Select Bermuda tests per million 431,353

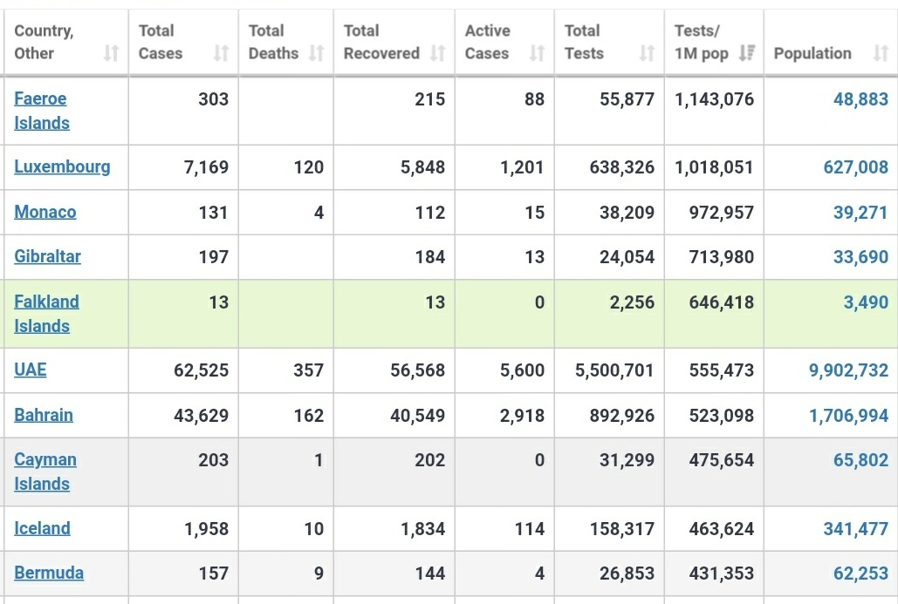[722, 573]
